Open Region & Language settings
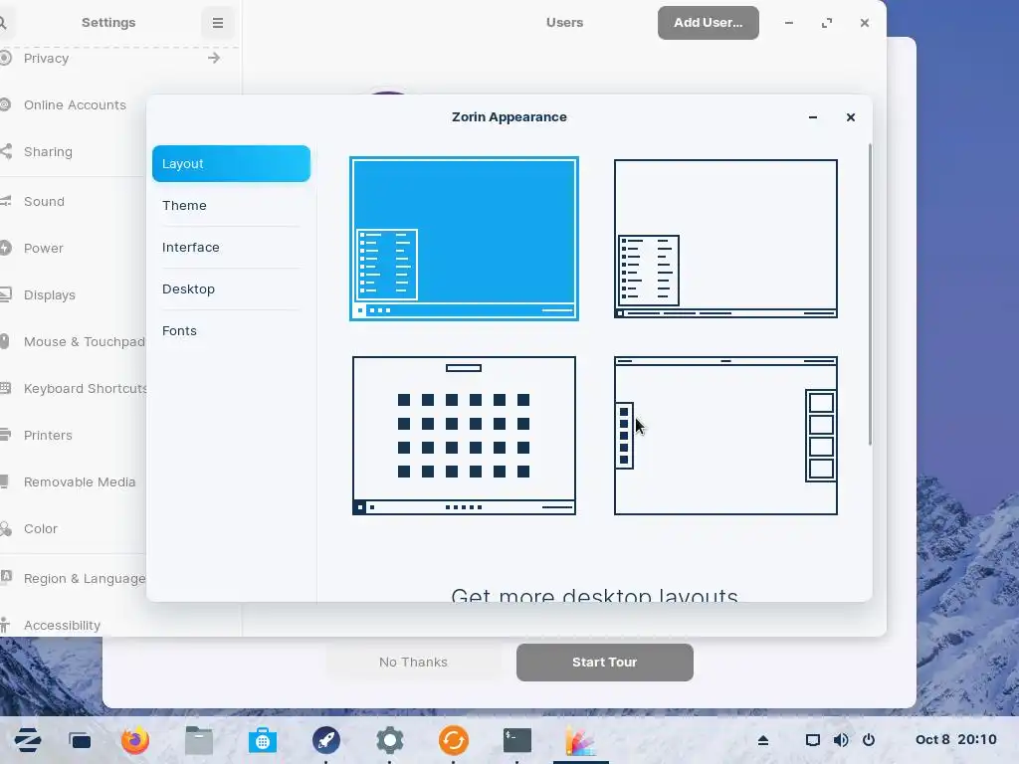The image size is (1019, 764). [73, 578]
